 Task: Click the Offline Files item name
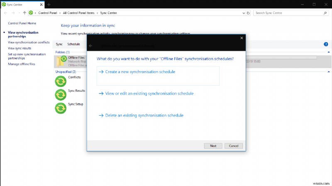(x=76, y=57)
